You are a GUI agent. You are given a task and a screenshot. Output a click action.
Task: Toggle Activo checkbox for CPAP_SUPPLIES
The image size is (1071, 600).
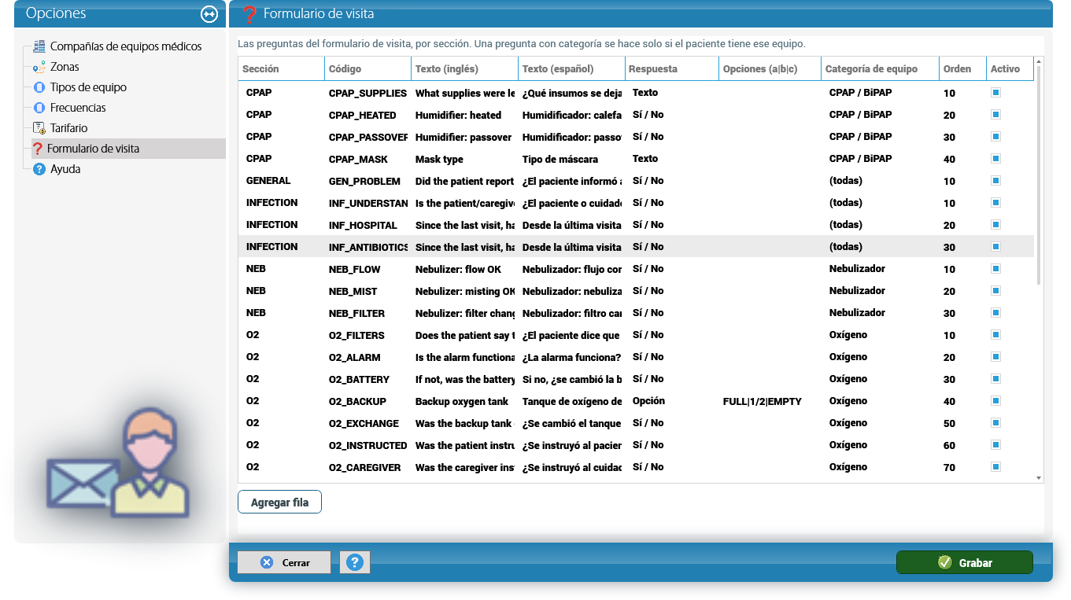(995, 93)
